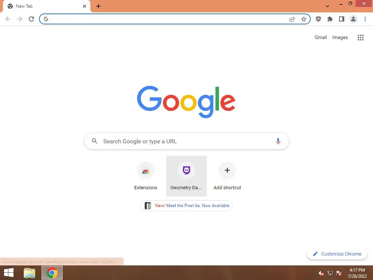Open the uBlock Origin shield extension
Screen dimensions: 373x280
318,19
